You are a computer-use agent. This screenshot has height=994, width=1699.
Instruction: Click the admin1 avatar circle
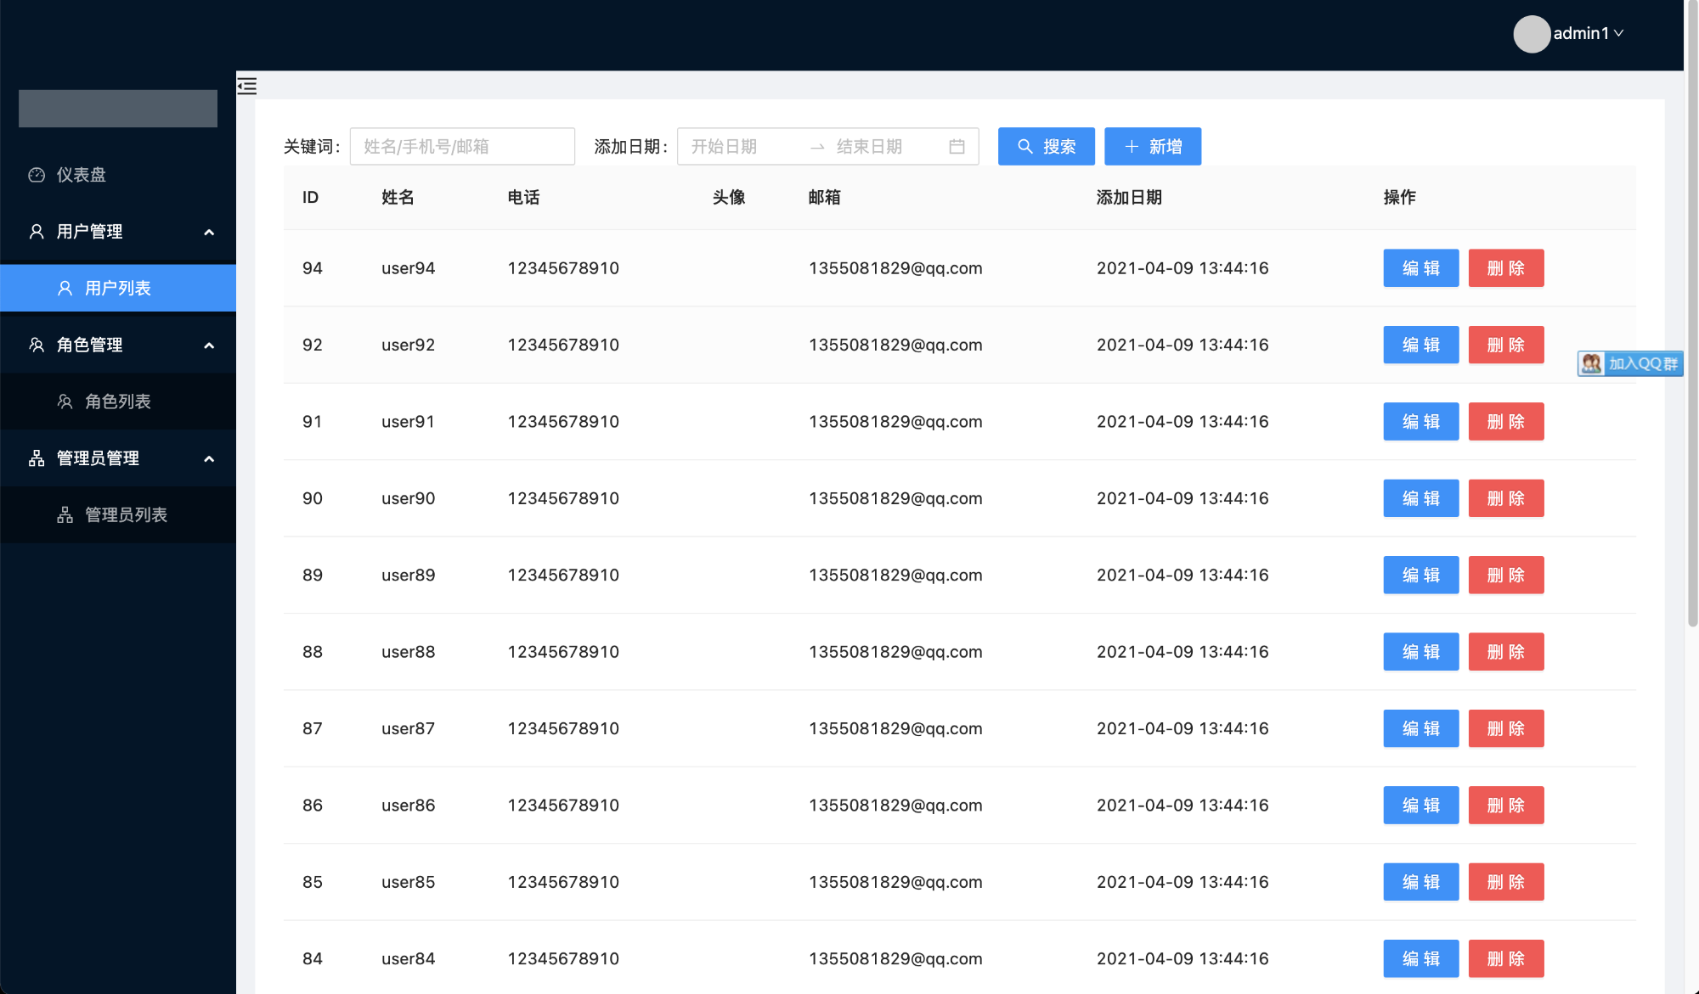(1532, 34)
